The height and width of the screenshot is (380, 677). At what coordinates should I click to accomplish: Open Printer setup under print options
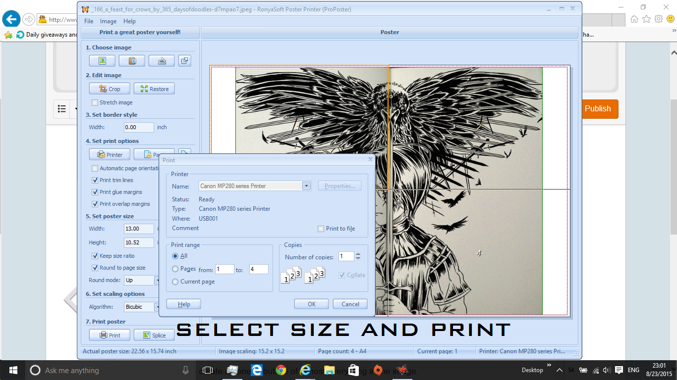pos(110,154)
